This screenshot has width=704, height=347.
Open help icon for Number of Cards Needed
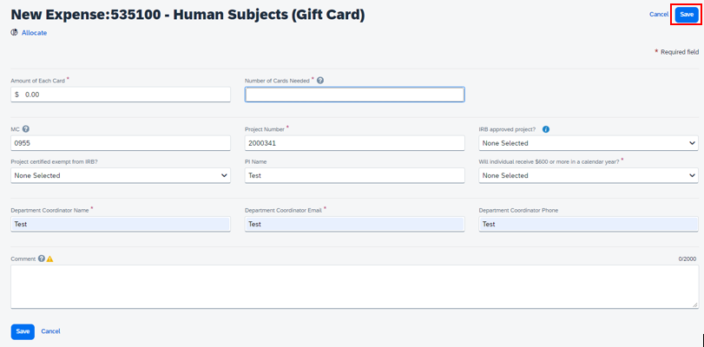tap(320, 81)
